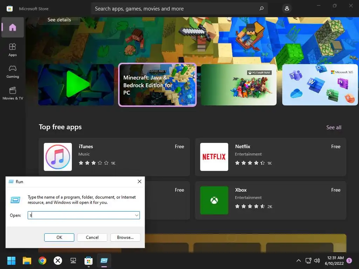This screenshot has height=269, width=359.
Task: Open the Netflix app title
Action: click(x=243, y=146)
